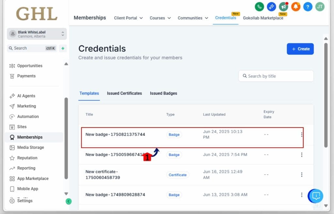Image resolution: width=334 pixels, height=214 pixels.
Task: Expand the Communities dropdown menu
Action: click(x=193, y=18)
